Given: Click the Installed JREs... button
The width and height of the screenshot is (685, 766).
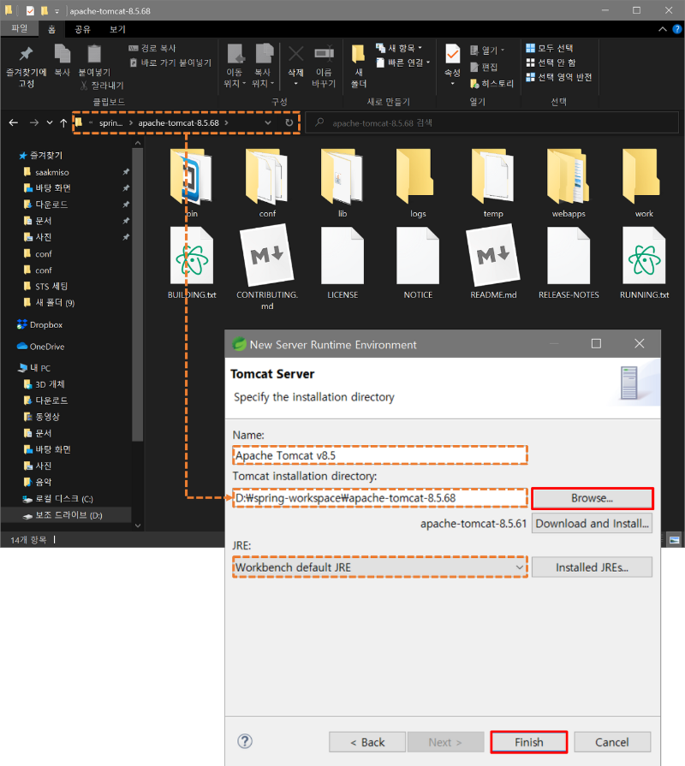Looking at the screenshot, I should (x=592, y=567).
